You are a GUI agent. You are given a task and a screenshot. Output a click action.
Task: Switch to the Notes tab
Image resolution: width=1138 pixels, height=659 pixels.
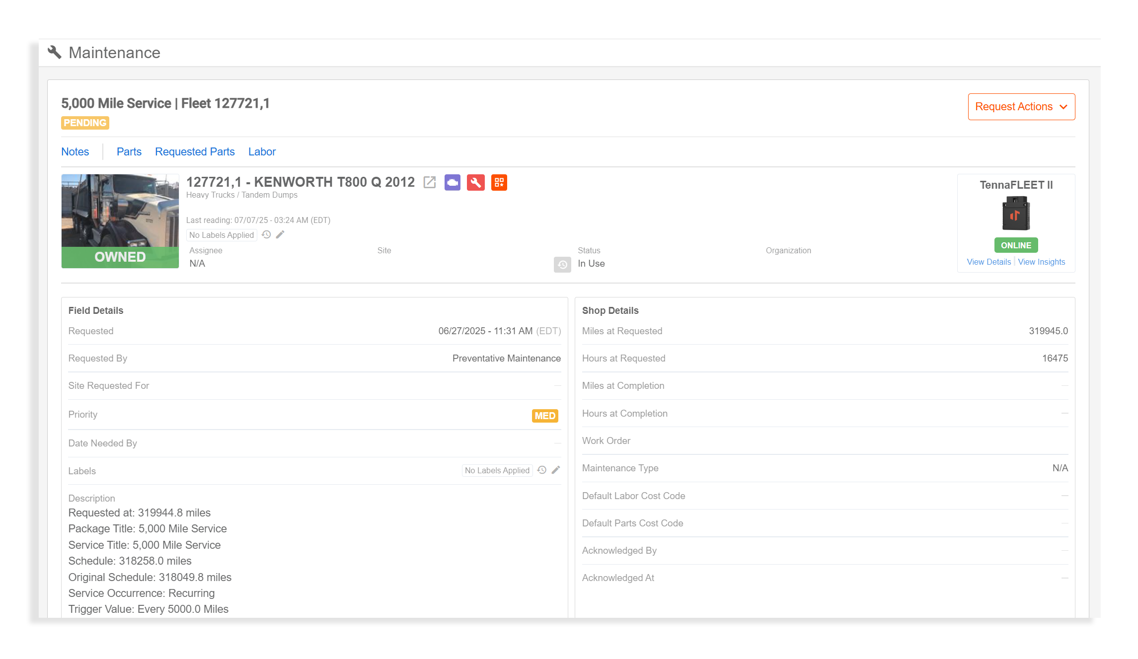point(75,152)
